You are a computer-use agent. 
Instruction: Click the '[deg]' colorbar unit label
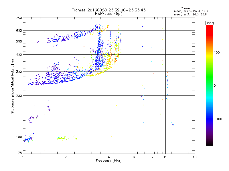pyautogui.click(x=210, y=23)
